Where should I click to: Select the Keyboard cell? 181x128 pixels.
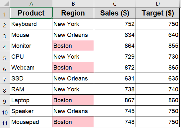pos(31,24)
